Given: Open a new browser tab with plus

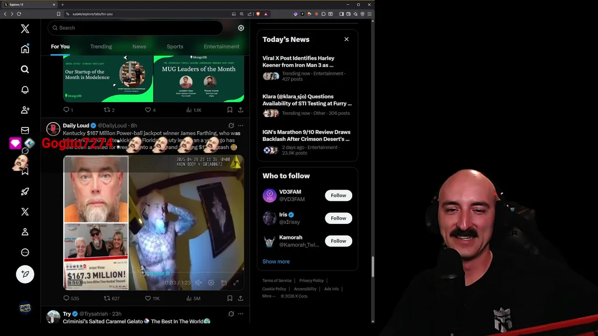Looking at the screenshot, I should [62, 5].
